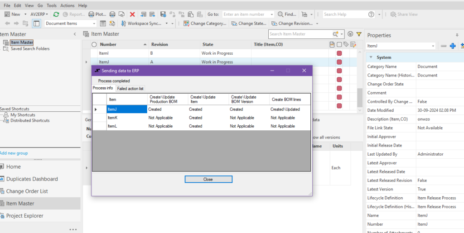Collapse the System properties section

371,57
